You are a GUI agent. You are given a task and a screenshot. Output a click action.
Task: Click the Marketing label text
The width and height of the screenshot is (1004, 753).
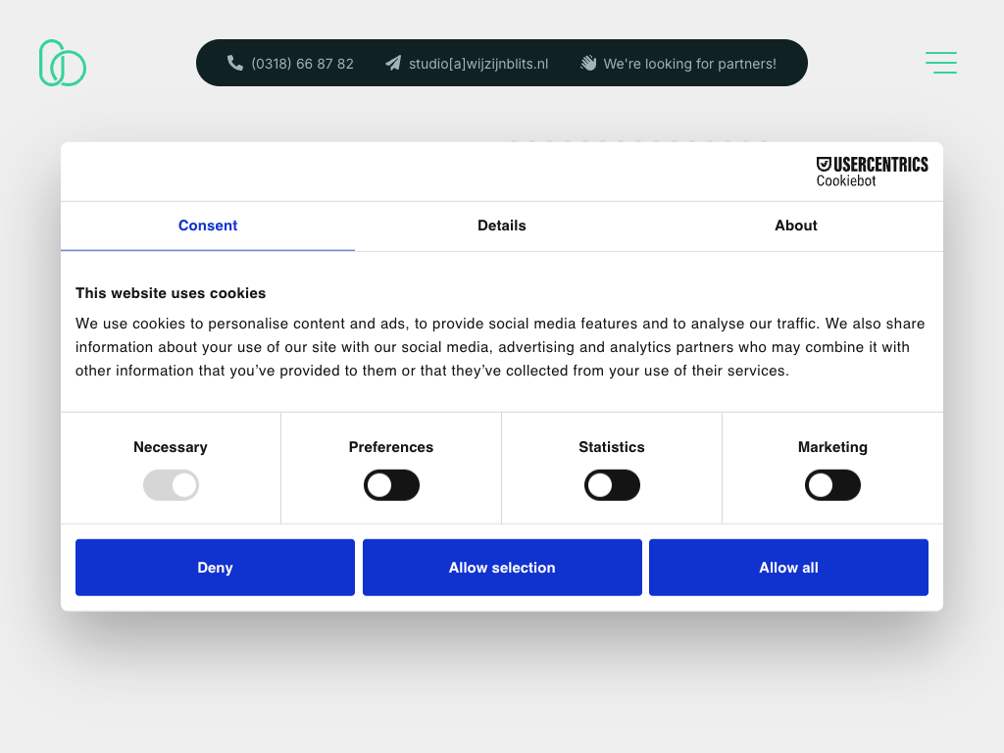[x=832, y=447]
